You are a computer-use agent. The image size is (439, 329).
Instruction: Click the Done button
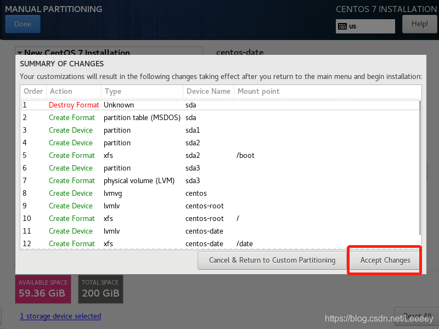pos(22,24)
